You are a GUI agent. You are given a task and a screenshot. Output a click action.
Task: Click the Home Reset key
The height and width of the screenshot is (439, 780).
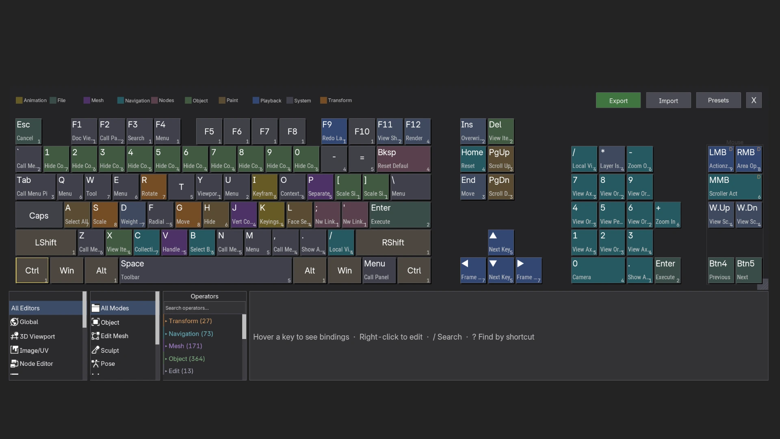pos(473,159)
